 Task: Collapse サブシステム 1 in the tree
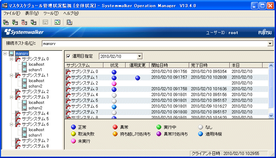(11, 75)
